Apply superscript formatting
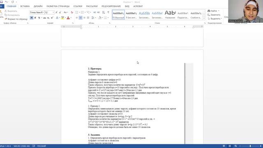This screenshot has width=263, height=148. [x=52, y=18]
